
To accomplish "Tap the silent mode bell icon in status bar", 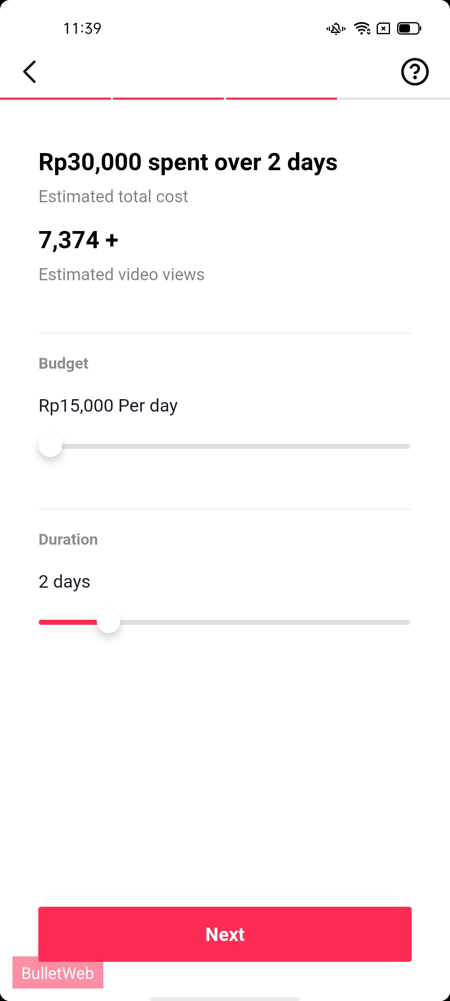I will pyautogui.click(x=336, y=29).
